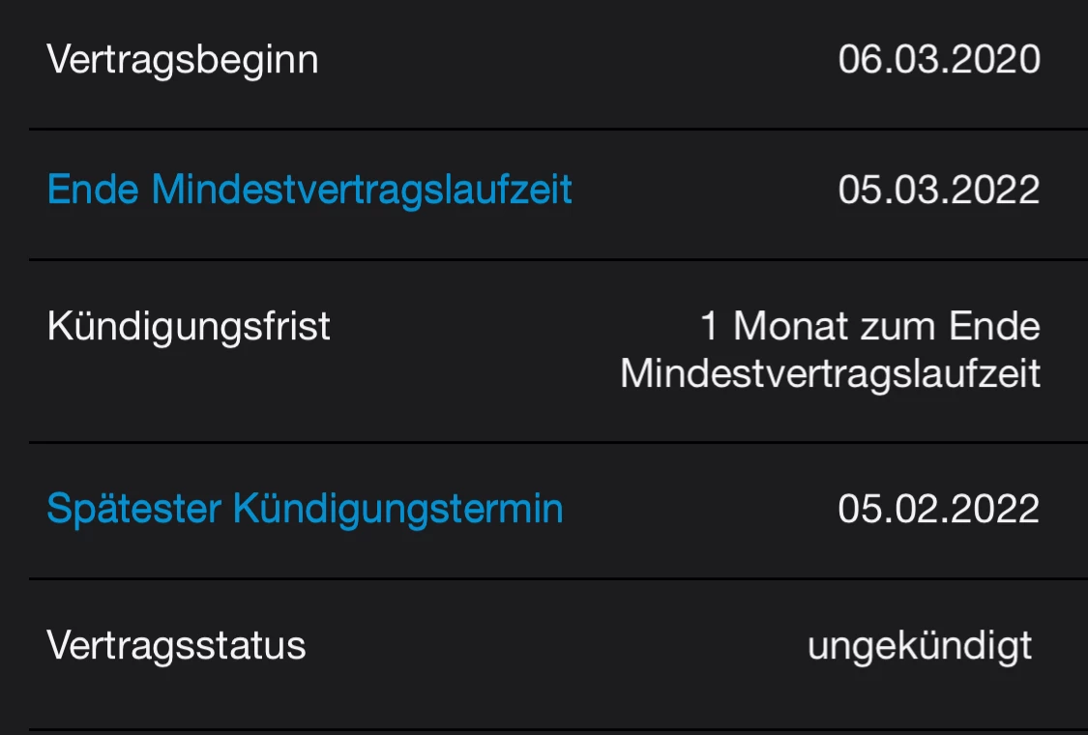The height and width of the screenshot is (735, 1088).
Task: Open the Spätester Kündigungstermin link
Action: click(x=305, y=510)
